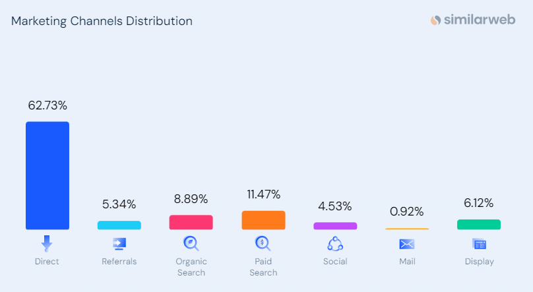Click the Paid Search dollar magnifier icon

pos(263,243)
